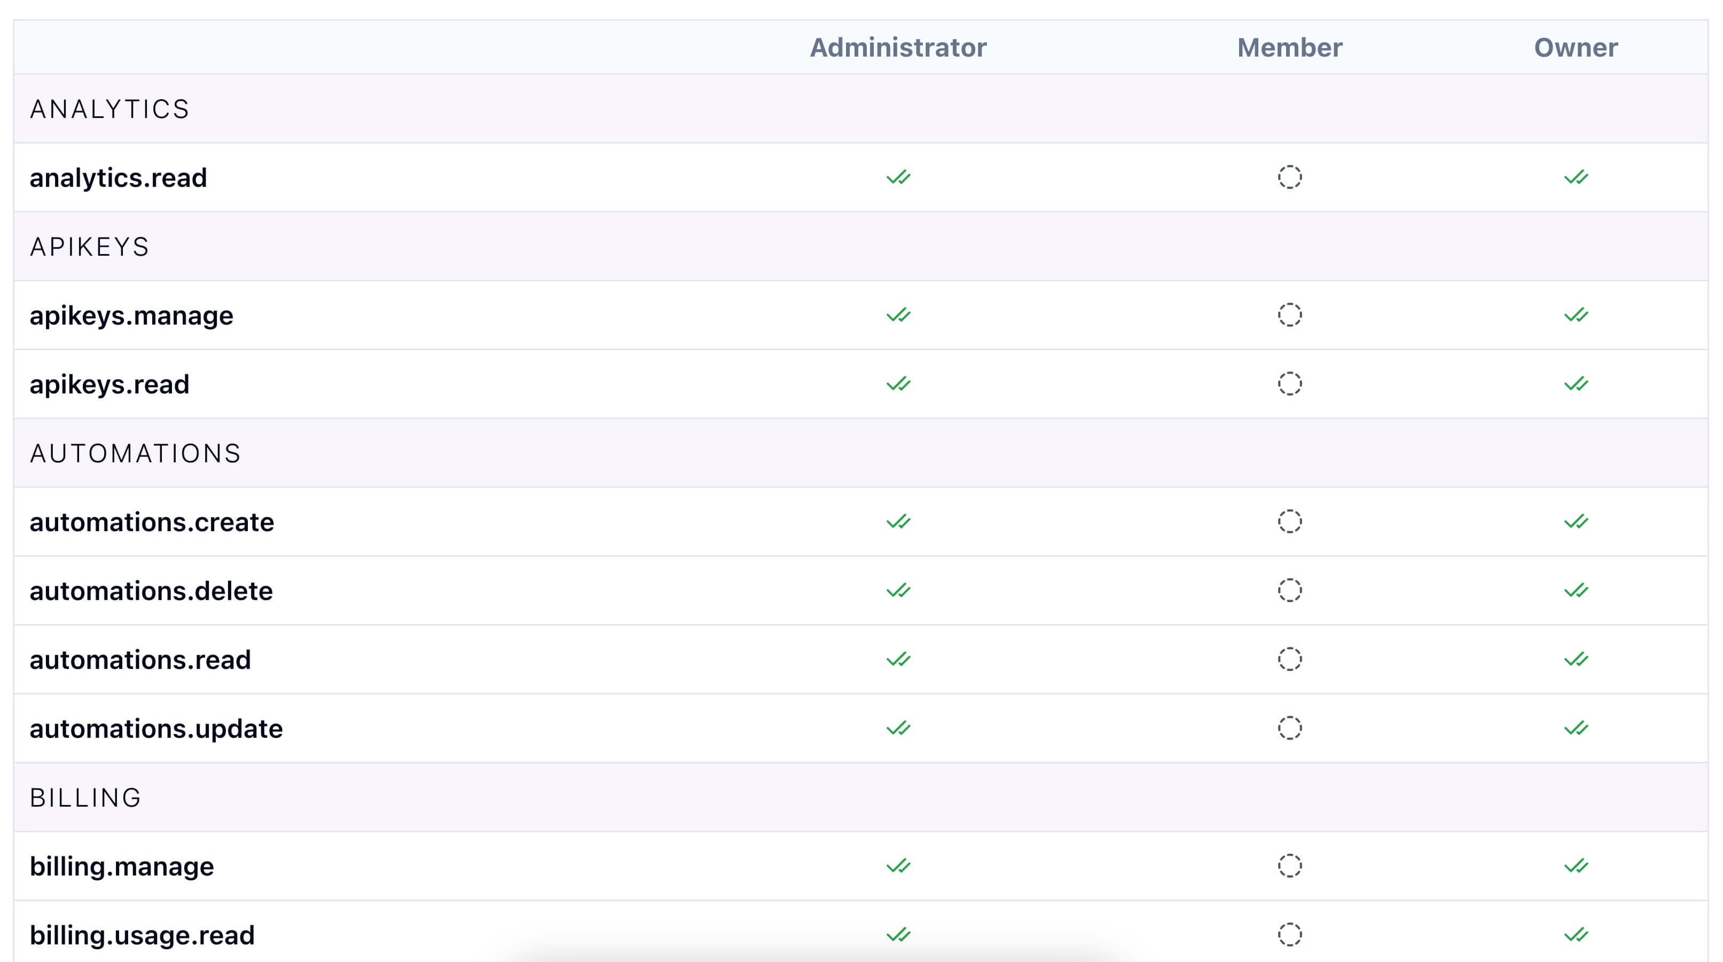The height and width of the screenshot is (962, 1723).
Task: Click the BILLING section heading
Action: click(85, 798)
